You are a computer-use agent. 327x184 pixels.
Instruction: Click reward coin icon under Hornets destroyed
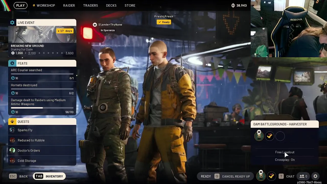point(13,93)
